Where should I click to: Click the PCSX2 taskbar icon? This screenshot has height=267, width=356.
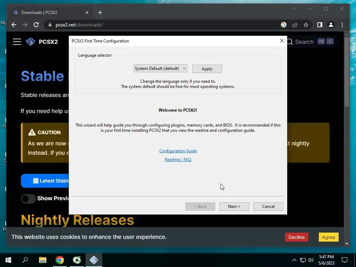point(94,260)
